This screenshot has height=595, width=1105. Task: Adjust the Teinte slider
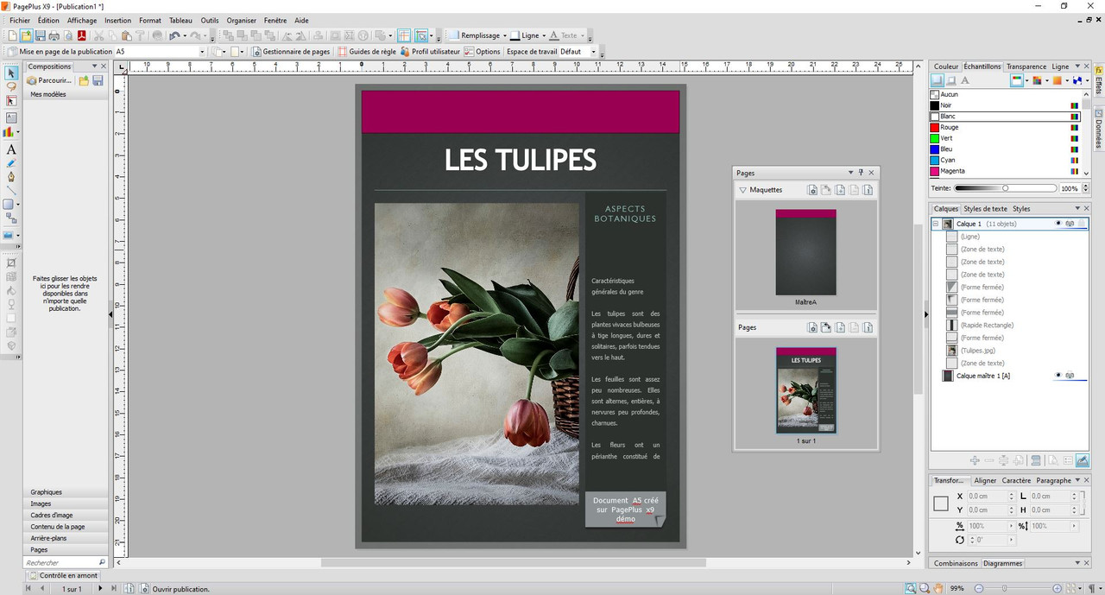[x=1005, y=187]
